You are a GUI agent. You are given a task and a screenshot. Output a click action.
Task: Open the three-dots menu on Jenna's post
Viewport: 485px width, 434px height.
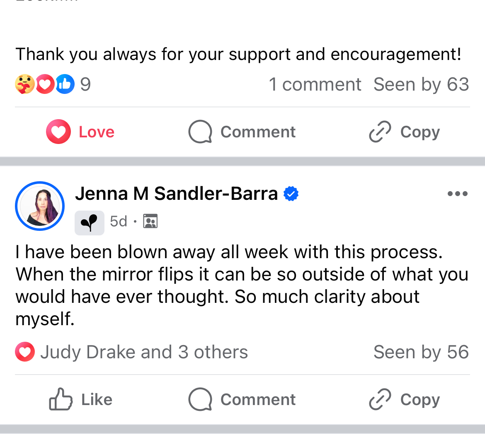click(458, 194)
